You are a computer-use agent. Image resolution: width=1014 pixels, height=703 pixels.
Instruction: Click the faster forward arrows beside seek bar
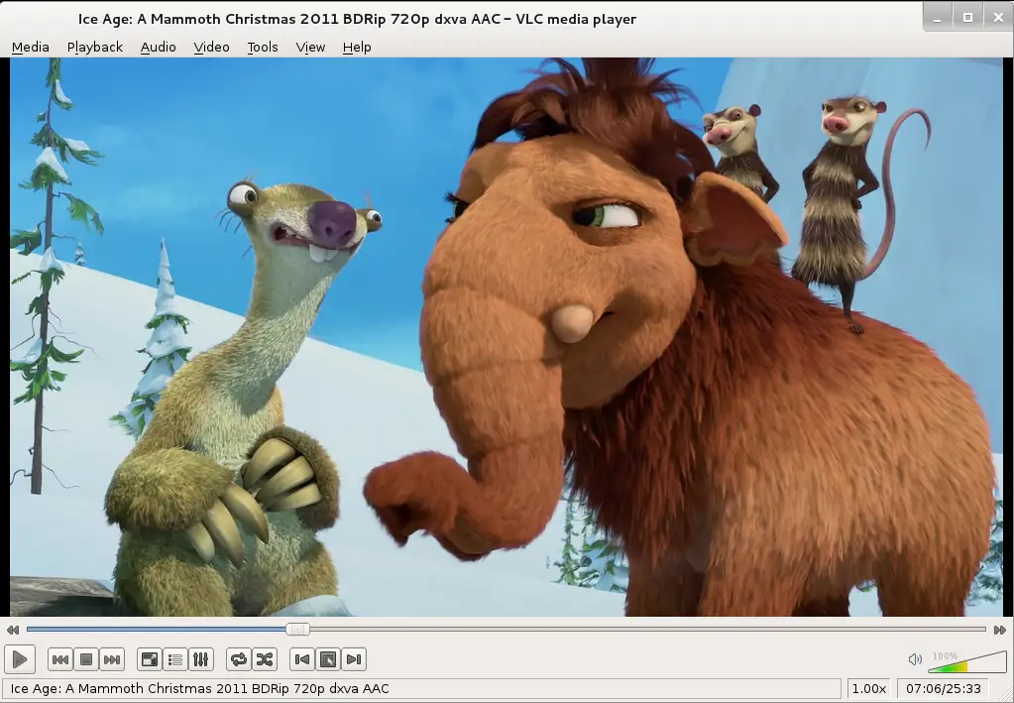[1000, 630]
